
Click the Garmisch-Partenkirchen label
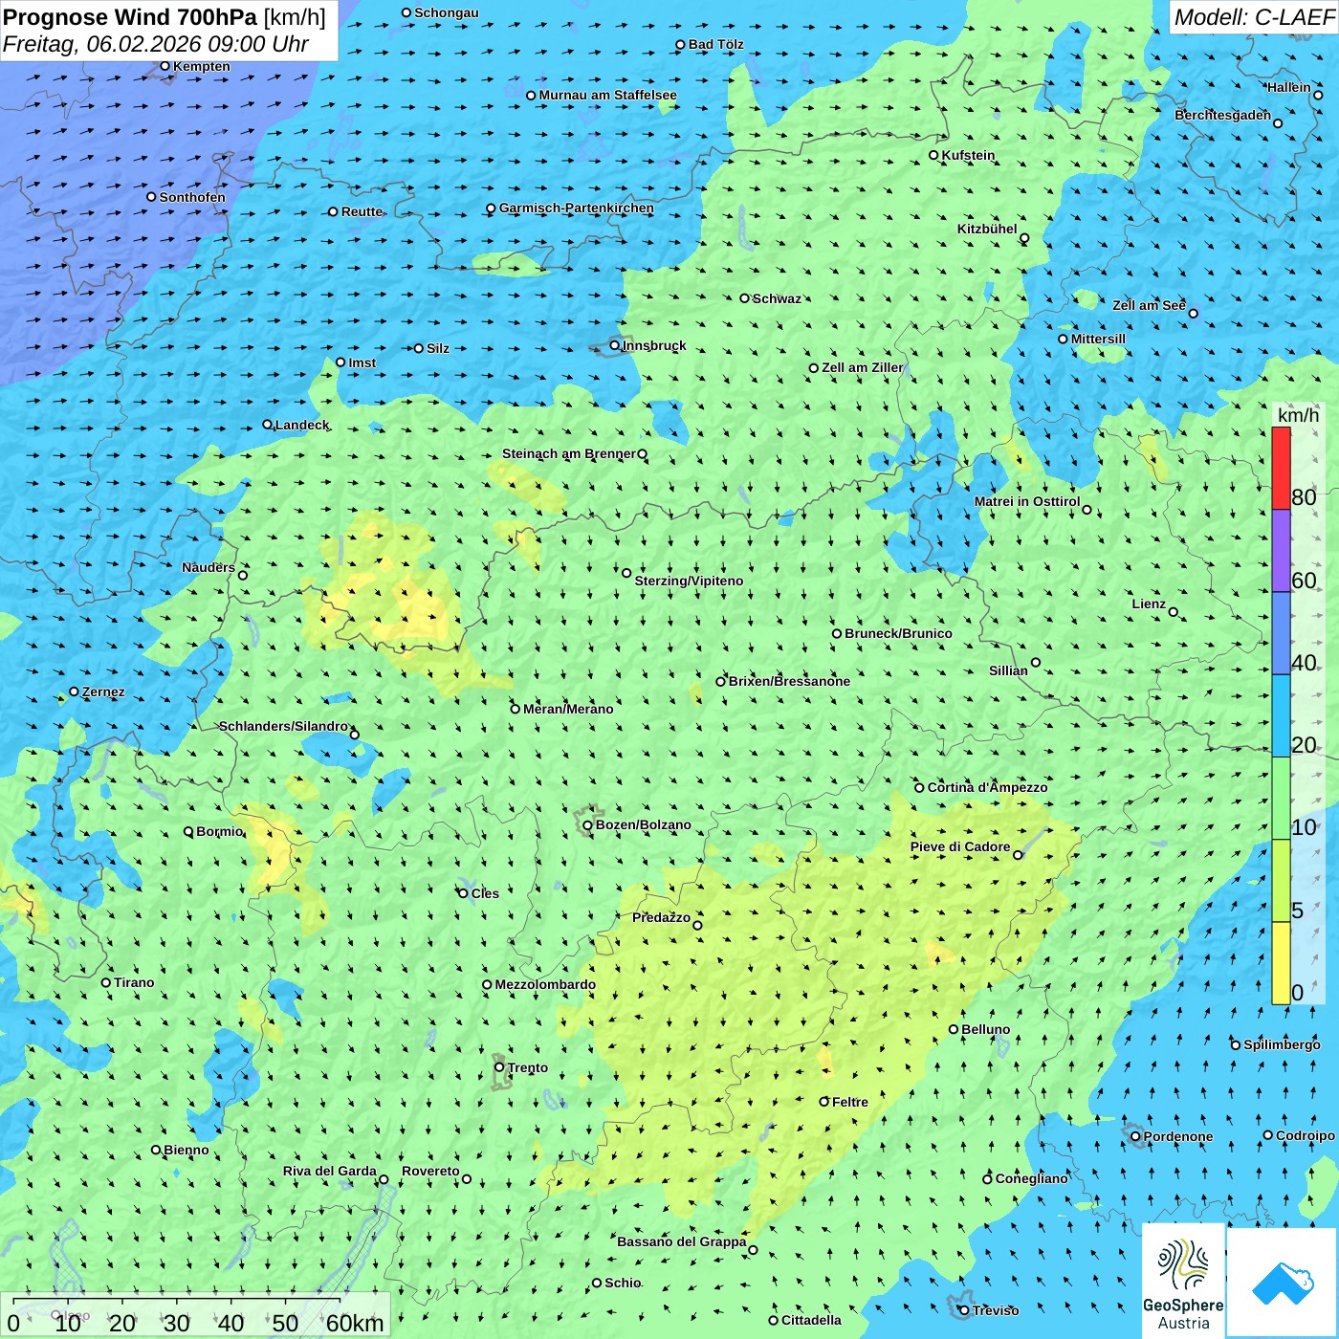coord(577,208)
